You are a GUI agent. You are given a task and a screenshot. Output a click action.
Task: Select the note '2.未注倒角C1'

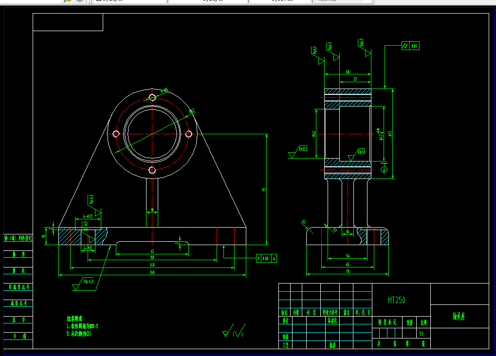[x=79, y=334]
